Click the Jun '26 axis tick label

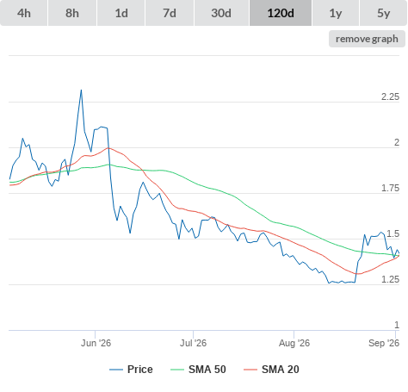click(x=96, y=343)
